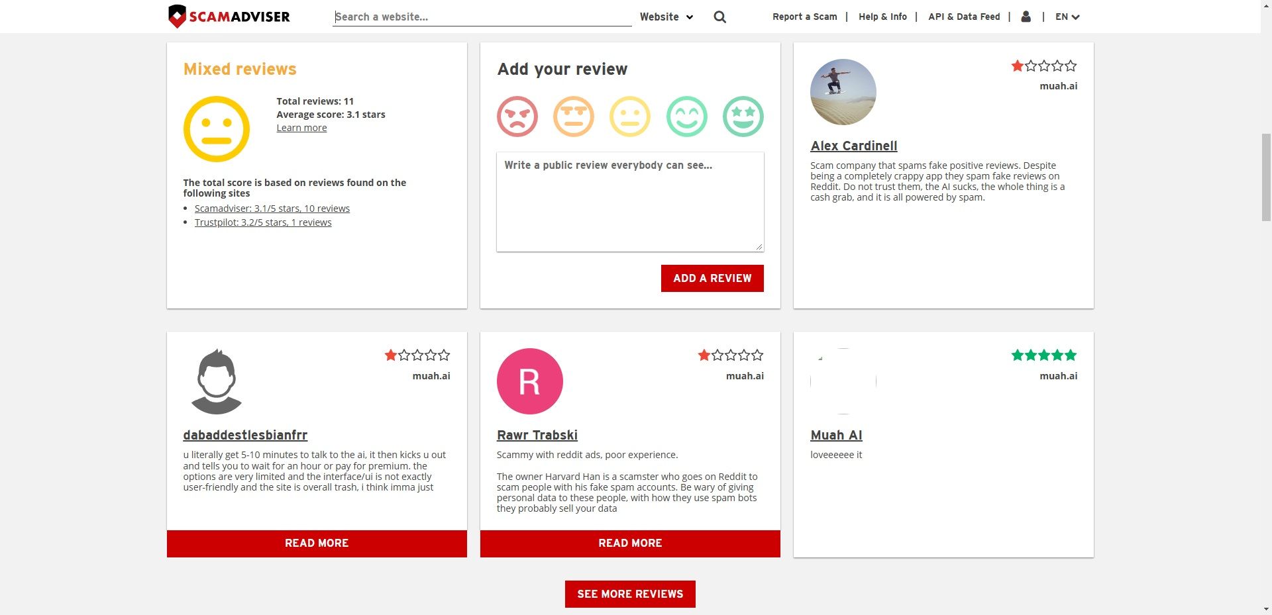Open Alex Cardinell reviewer name link

tap(854, 146)
